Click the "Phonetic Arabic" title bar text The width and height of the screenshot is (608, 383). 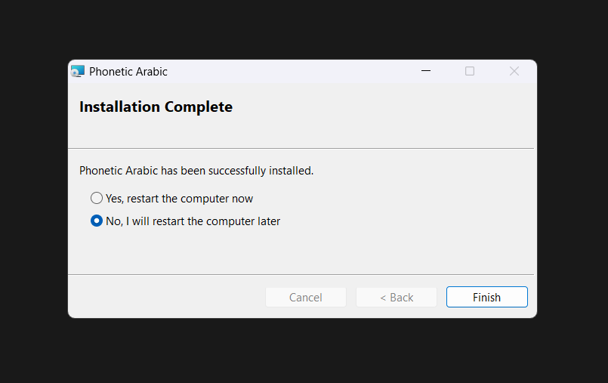point(128,72)
